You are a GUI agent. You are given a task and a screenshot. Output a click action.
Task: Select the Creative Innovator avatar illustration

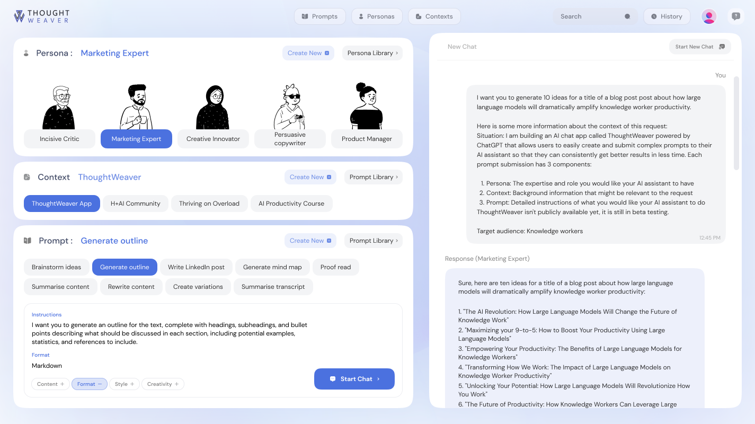(213, 107)
